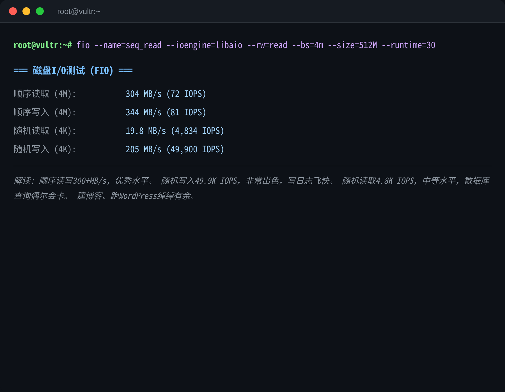Image resolution: width=505 pixels, height=392 pixels.
Task: Click the --bs=4m argument
Action: [307, 45]
